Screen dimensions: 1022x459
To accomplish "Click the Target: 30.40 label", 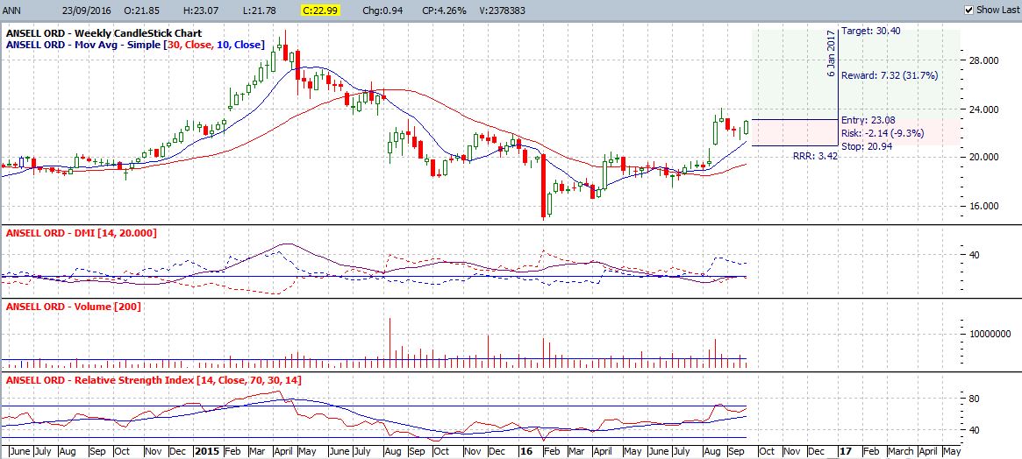I will click(871, 31).
